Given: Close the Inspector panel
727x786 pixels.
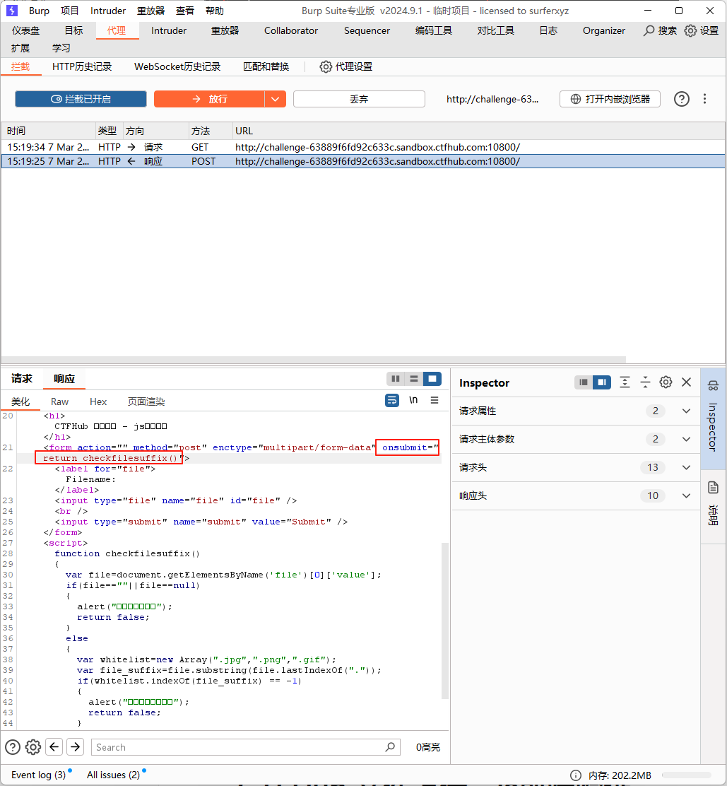Looking at the screenshot, I should 687,382.
